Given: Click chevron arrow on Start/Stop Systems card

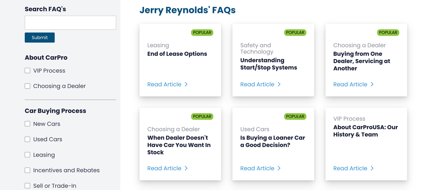Looking at the screenshot, I should (x=279, y=84).
